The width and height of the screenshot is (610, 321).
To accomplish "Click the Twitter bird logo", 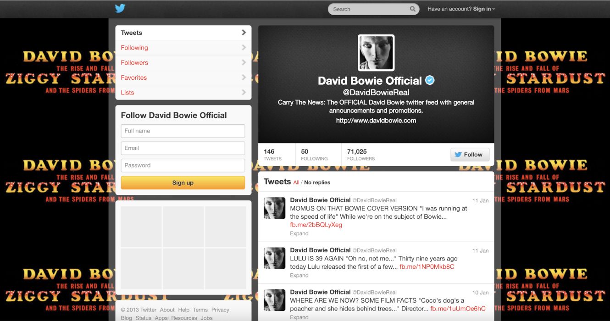I will (120, 9).
